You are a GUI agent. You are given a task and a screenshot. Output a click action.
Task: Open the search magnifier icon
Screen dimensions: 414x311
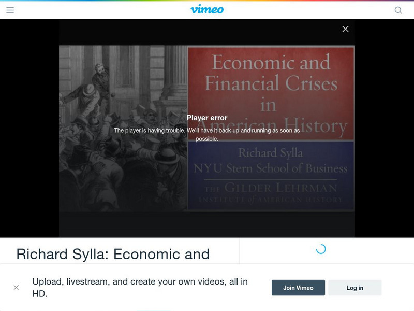398,9
